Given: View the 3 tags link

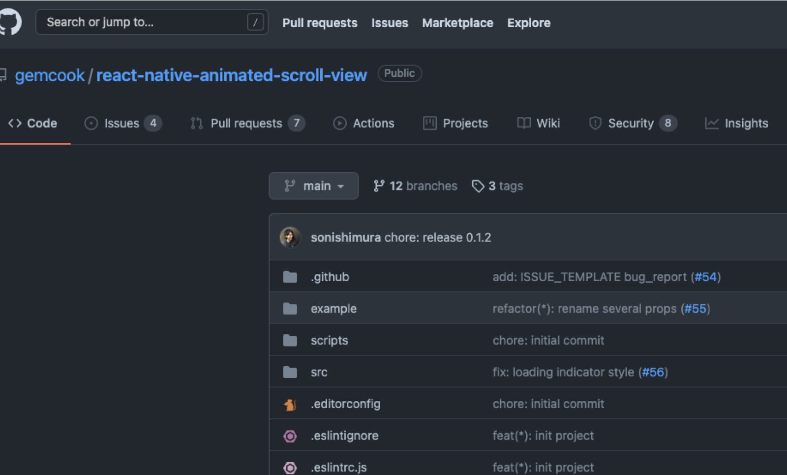Looking at the screenshot, I should [x=497, y=186].
